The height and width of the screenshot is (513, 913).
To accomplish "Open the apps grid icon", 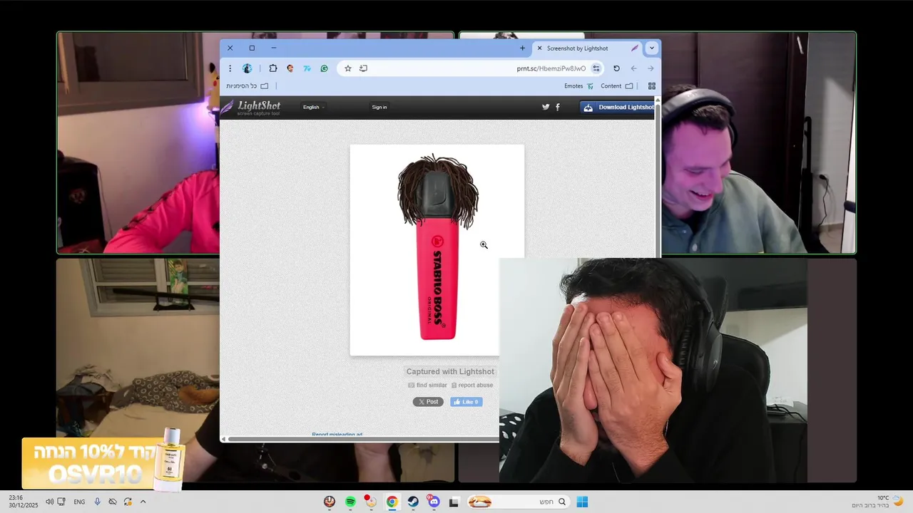I will 652,86.
